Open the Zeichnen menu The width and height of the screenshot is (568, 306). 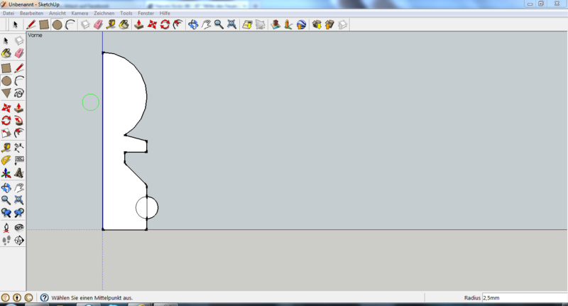point(104,13)
